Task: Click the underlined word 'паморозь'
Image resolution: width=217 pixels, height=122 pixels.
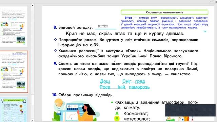Action: [x=139, y=87]
